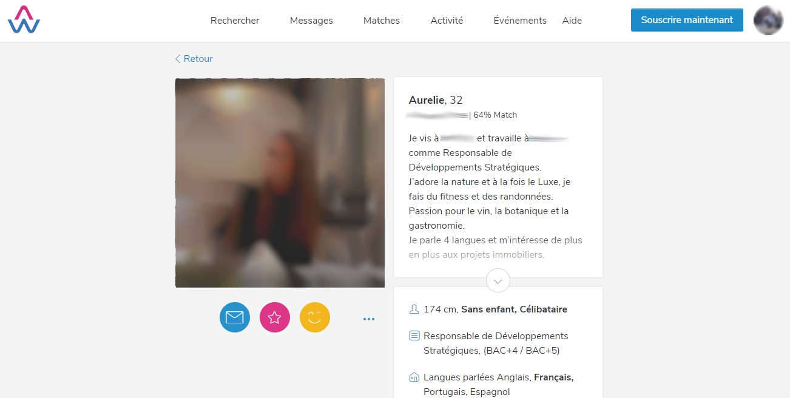Click the site logo in the header

point(24,20)
